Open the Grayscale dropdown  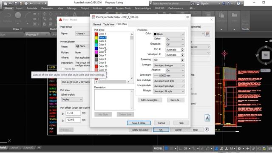(x=175, y=44)
